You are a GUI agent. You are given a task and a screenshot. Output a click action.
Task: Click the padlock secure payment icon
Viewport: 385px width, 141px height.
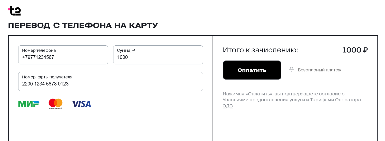tap(291, 70)
